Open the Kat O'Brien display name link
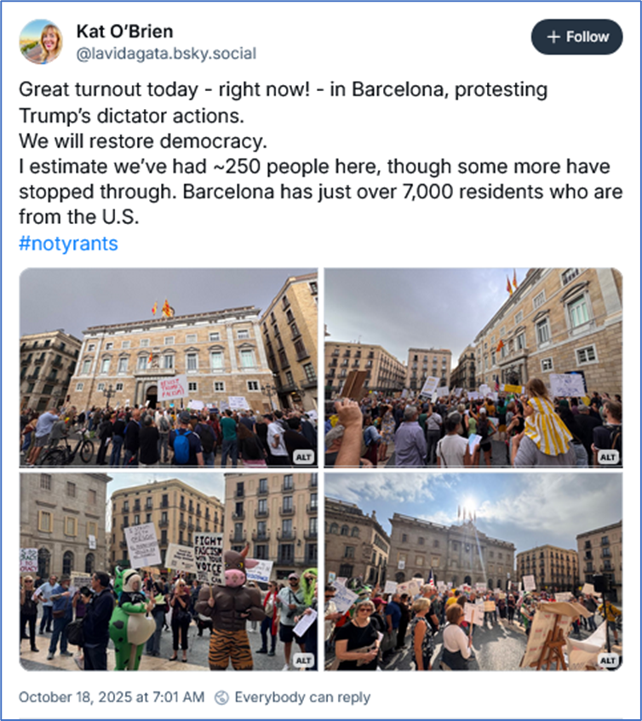Image resolution: width=642 pixels, height=721 pixels. click(124, 31)
